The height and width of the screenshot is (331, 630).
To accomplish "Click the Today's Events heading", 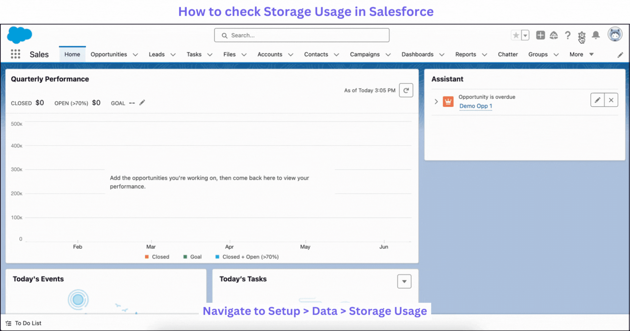I will pyautogui.click(x=38, y=279).
